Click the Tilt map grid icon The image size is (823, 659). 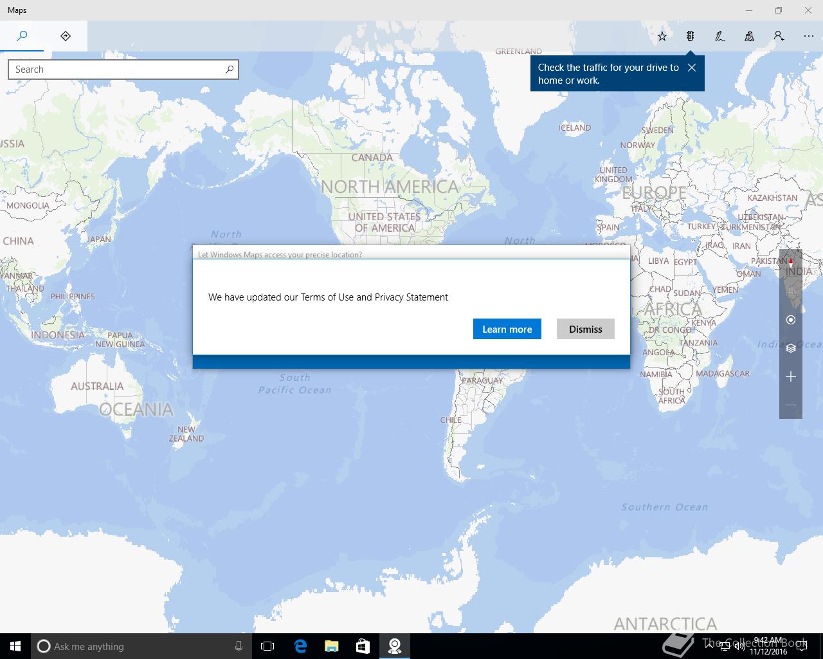(x=791, y=292)
